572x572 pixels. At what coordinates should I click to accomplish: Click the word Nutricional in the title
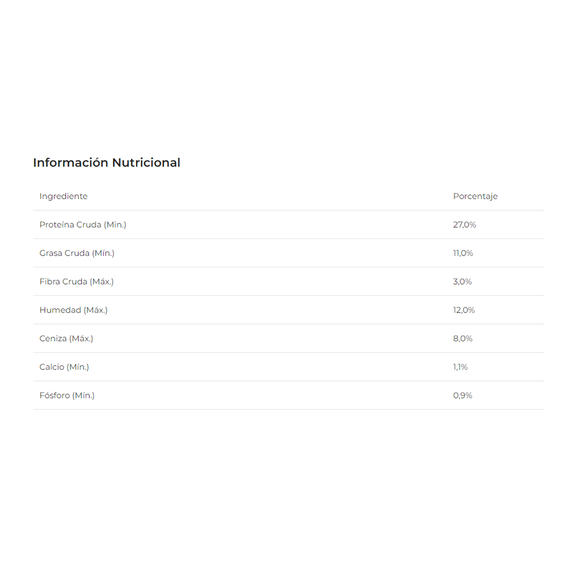(x=146, y=163)
